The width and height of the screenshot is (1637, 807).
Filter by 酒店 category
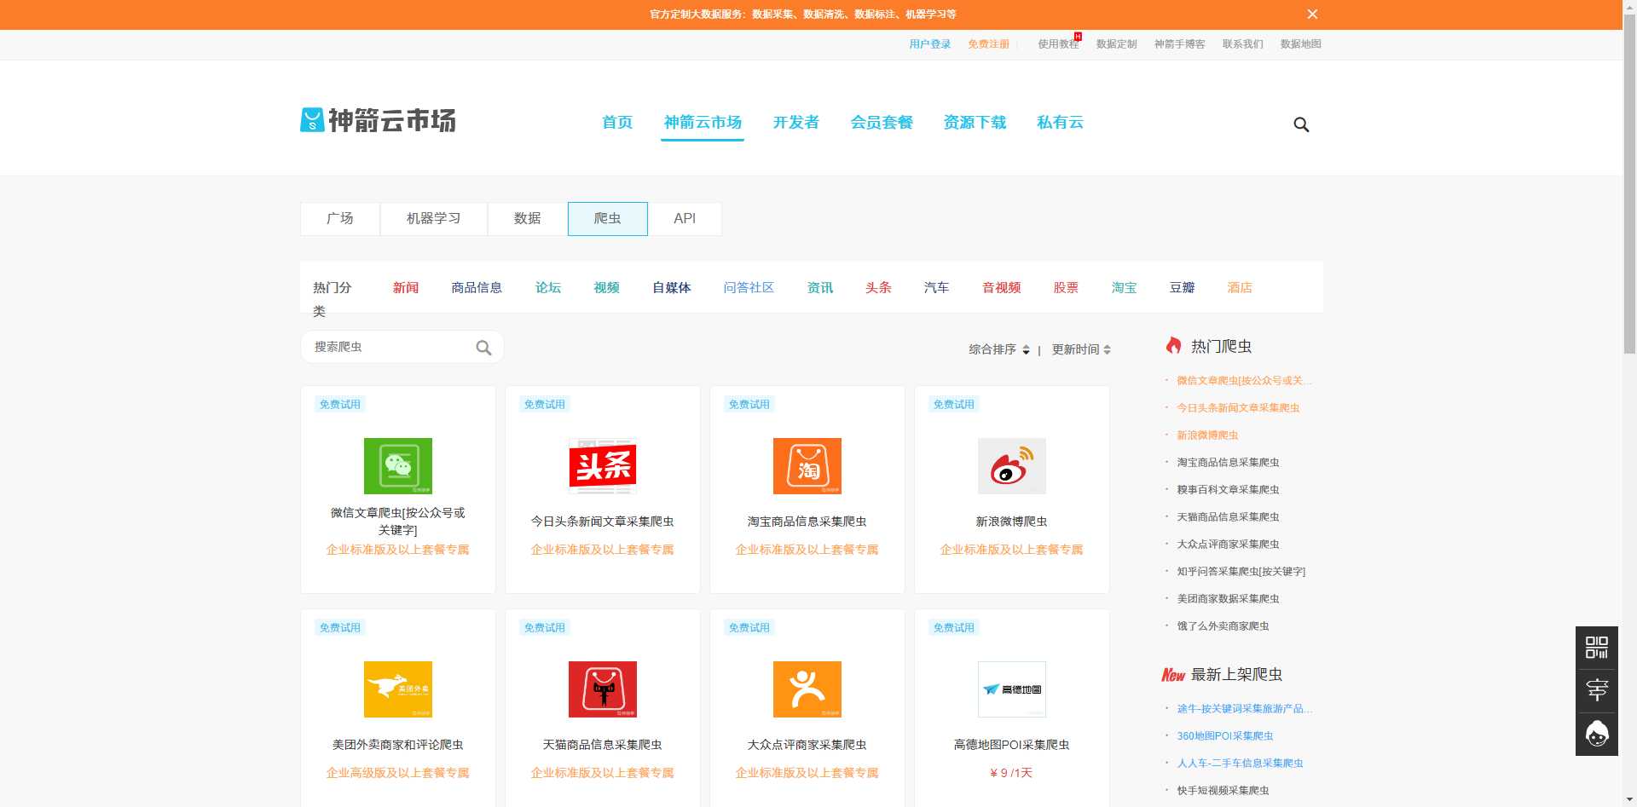click(x=1240, y=288)
